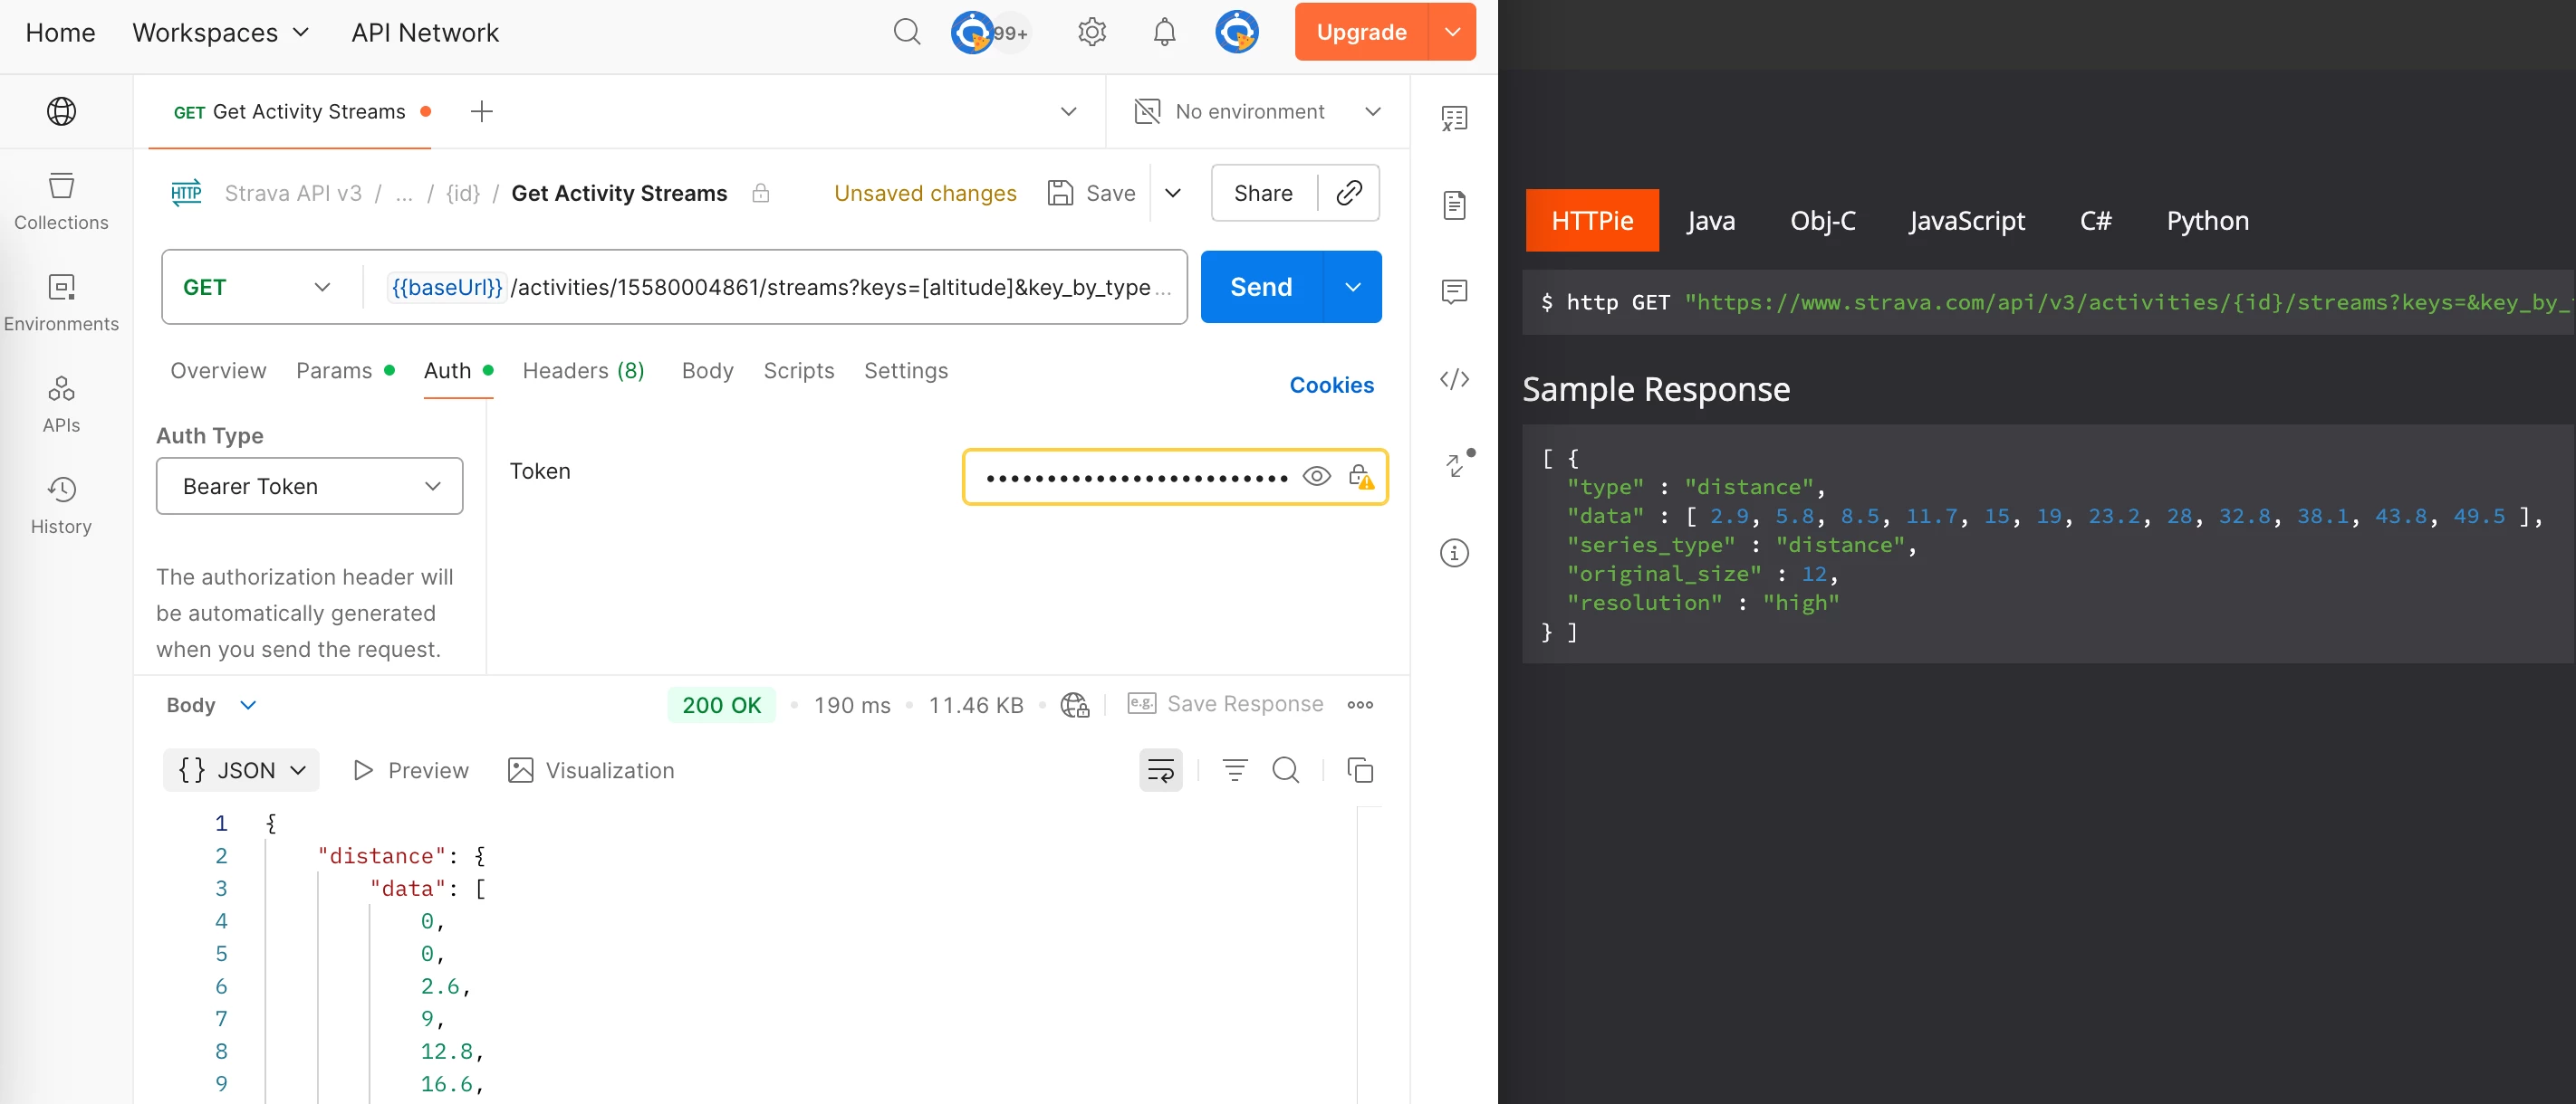Open the Upgrade dropdown arrow

[x=1452, y=32]
